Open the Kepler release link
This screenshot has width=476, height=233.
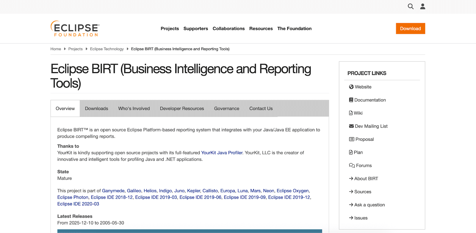[x=194, y=191]
